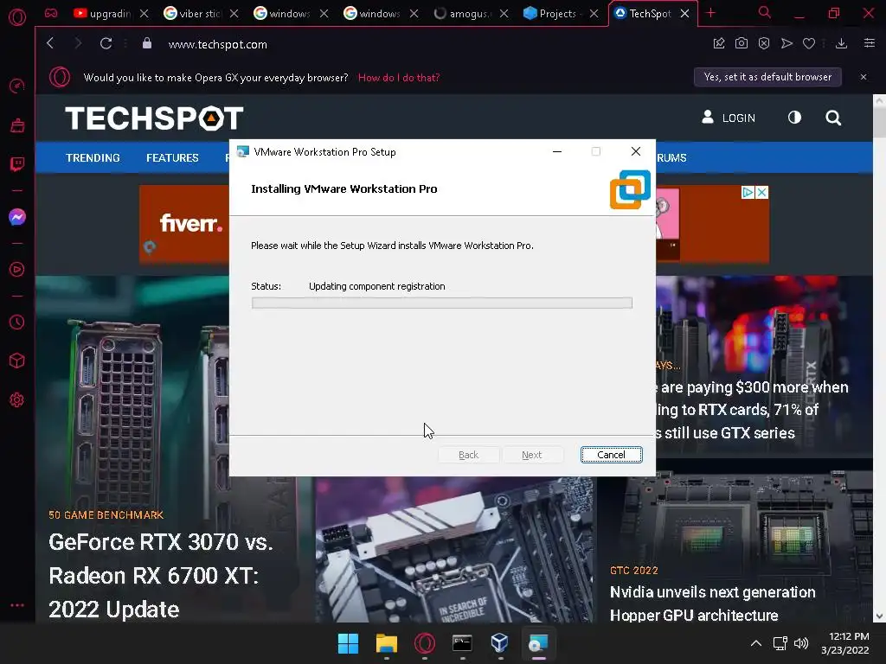
Task: Open Opera GX from the taskbar
Action: pos(424,643)
